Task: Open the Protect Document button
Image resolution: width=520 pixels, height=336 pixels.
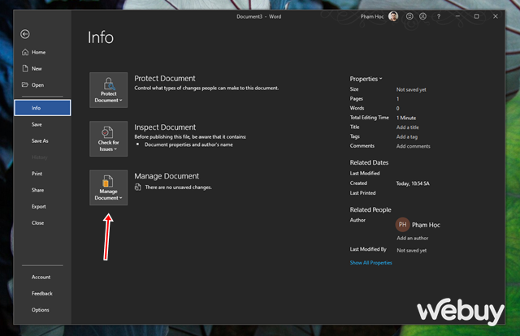Action: click(x=108, y=90)
